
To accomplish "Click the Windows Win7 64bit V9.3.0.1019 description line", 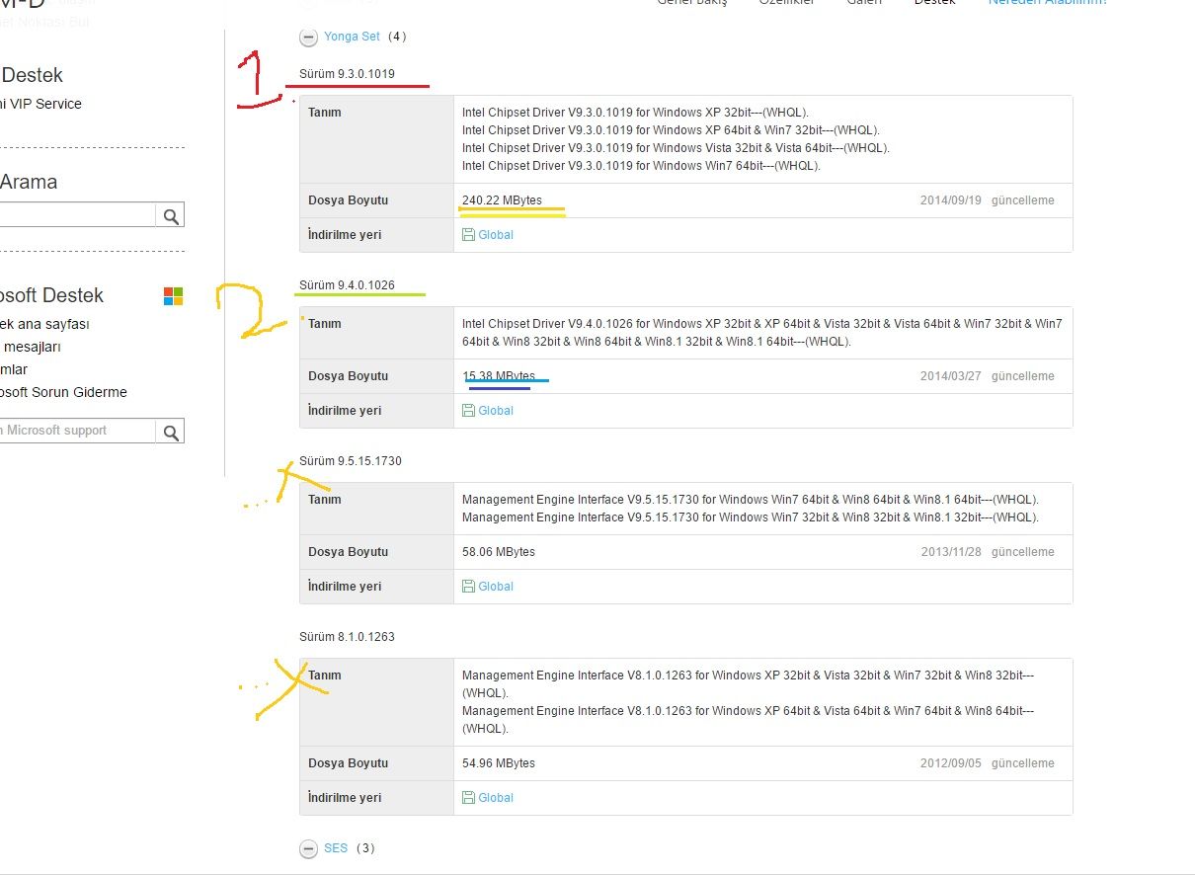I will (641, 166).
